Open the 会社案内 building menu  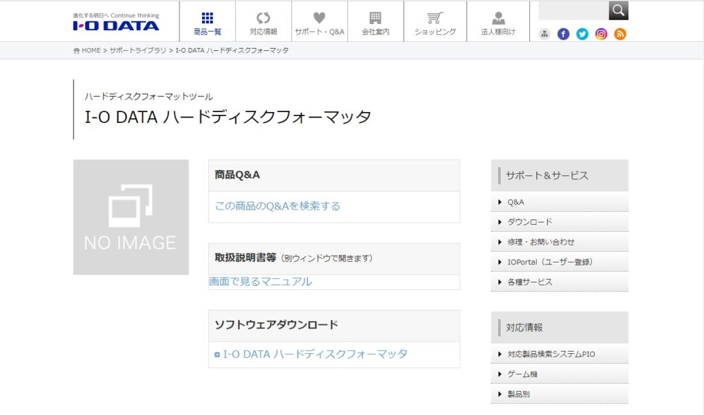click(x=375, y=23)
